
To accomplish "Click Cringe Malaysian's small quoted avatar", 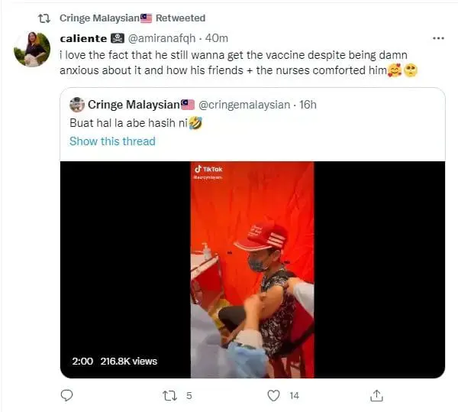I will 77,104.
